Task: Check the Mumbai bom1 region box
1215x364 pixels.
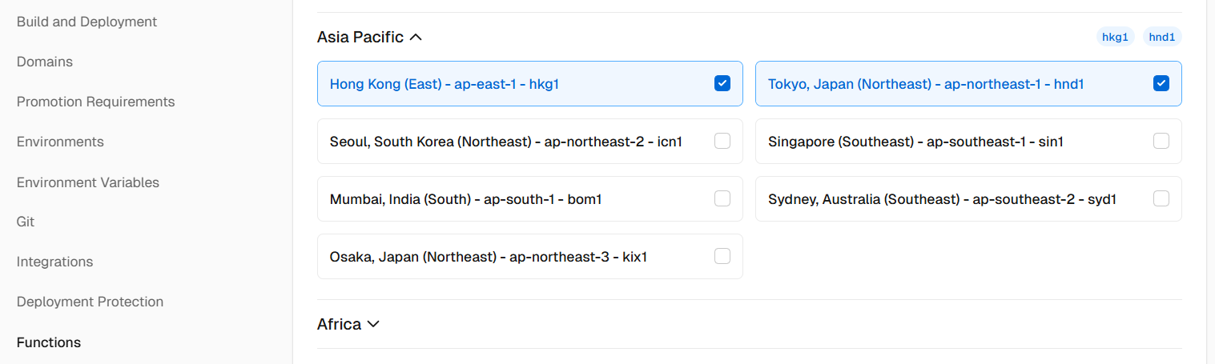Action: 722,198
